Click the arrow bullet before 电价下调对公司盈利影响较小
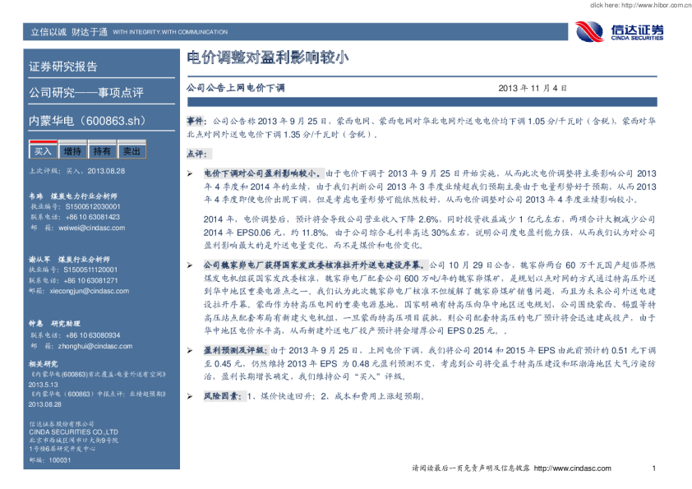The height and width of the screenshot is (489, 692). (190, 173)
